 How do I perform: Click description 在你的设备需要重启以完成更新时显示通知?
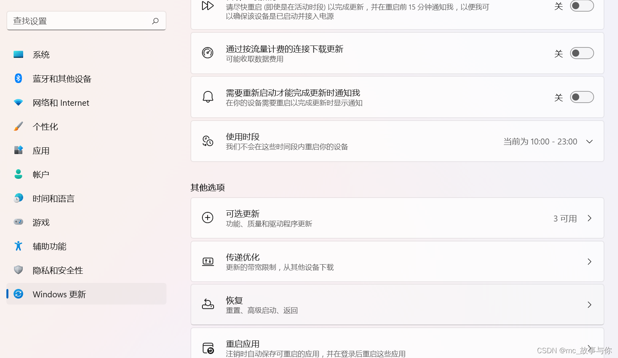tap(294, 103)
